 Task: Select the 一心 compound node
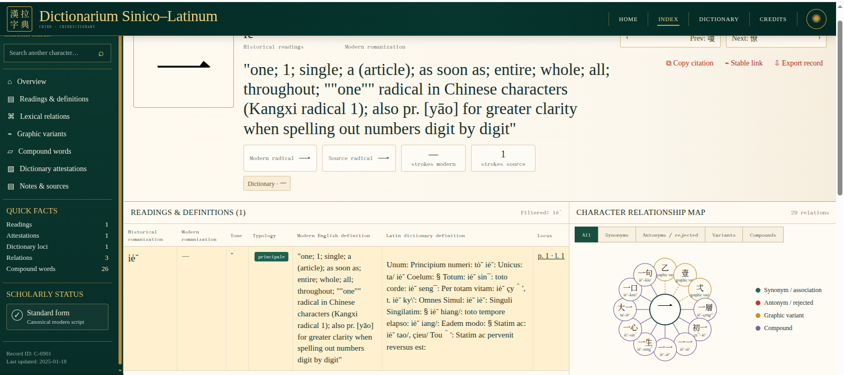[x=630, y=329]
